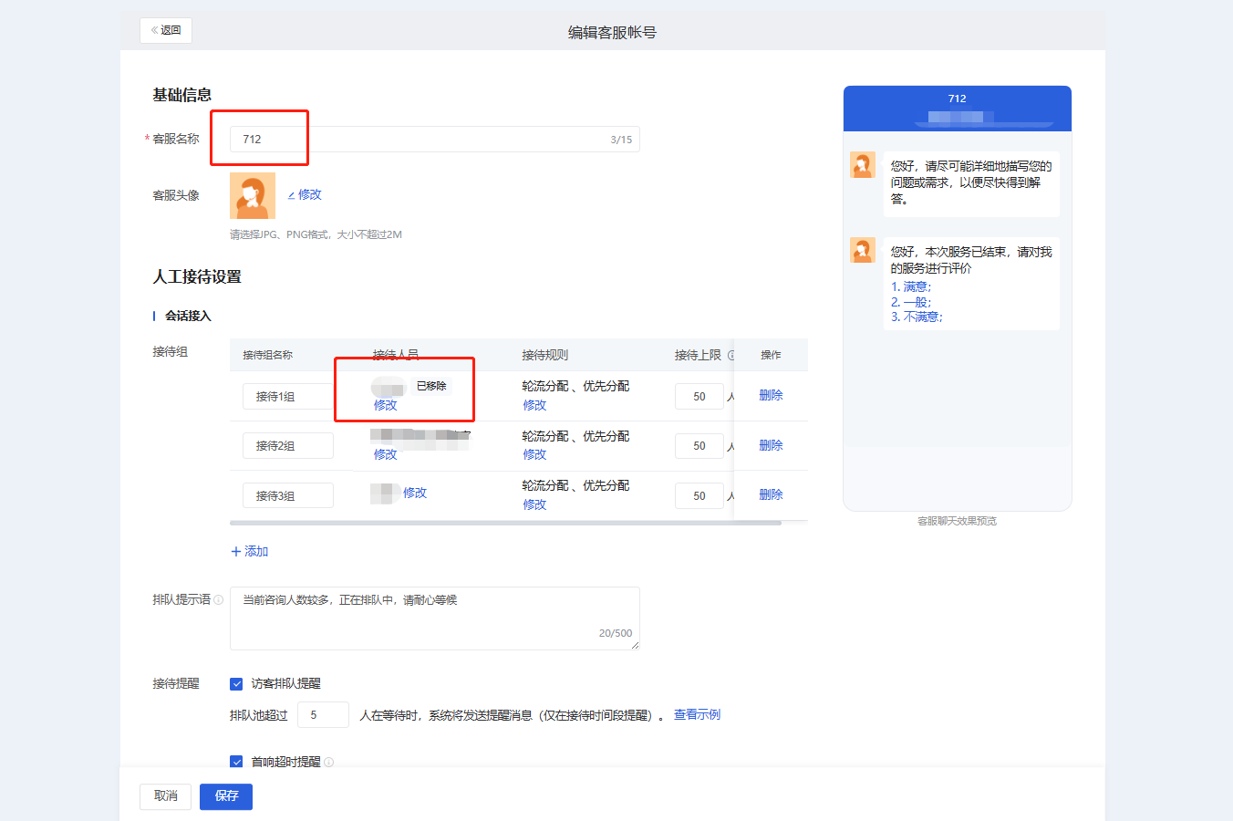Click the table horizontal scrollbar

pos(505,524)
